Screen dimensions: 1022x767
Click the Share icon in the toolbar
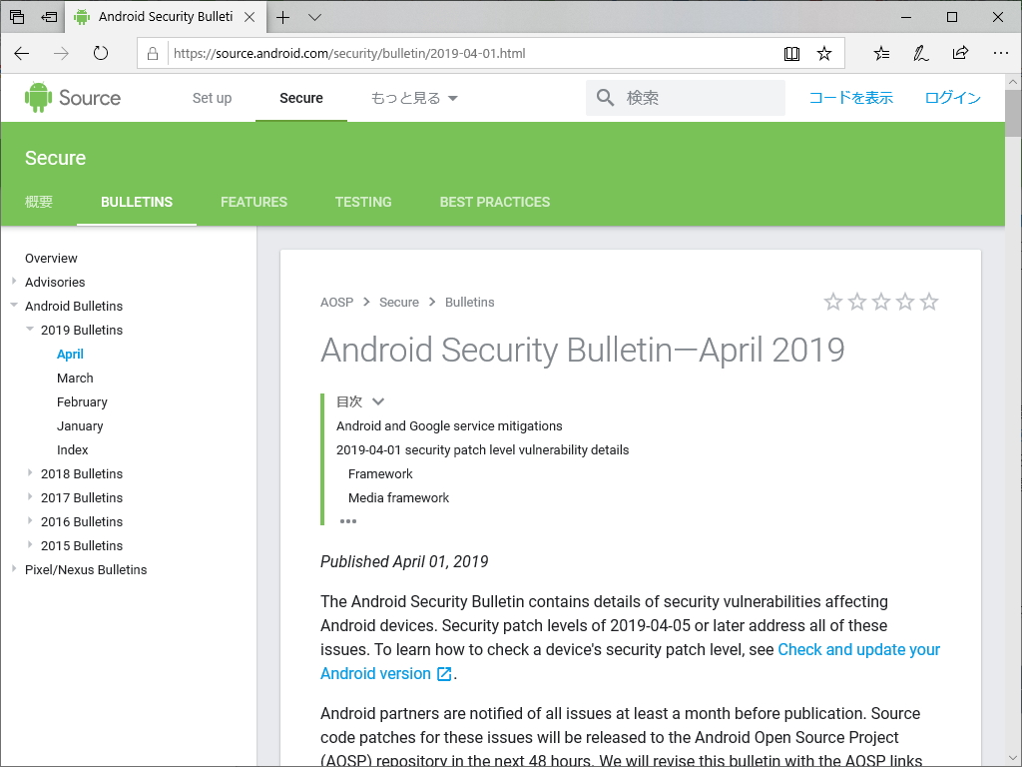[960, 53]
